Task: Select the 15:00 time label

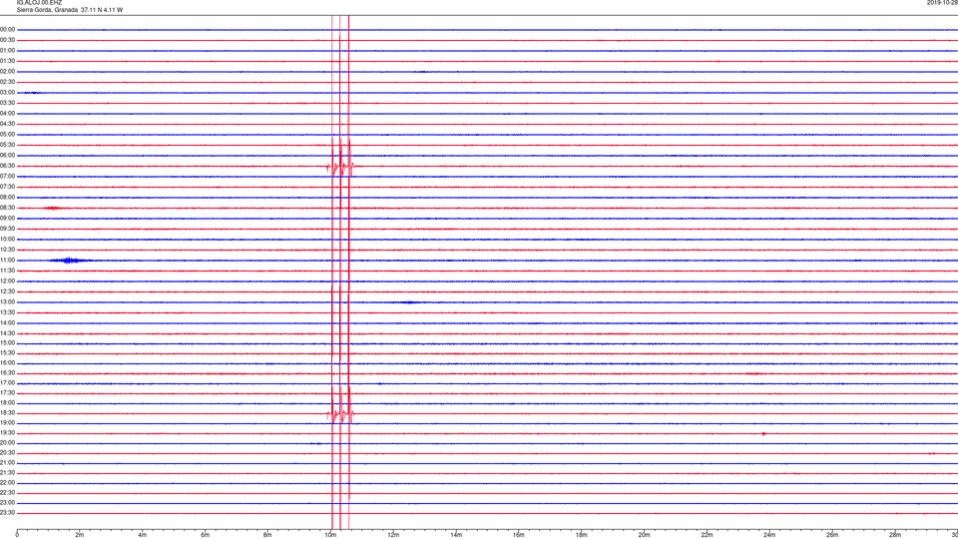Action: click(x=7, y=343)
